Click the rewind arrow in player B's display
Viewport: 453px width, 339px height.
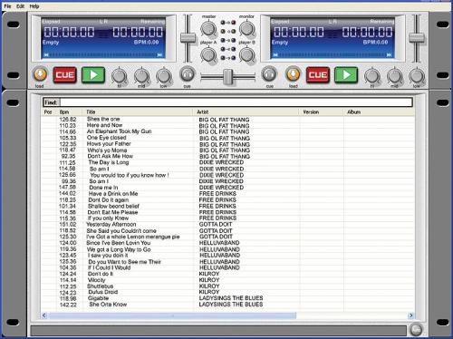click(x=275, y=55)
